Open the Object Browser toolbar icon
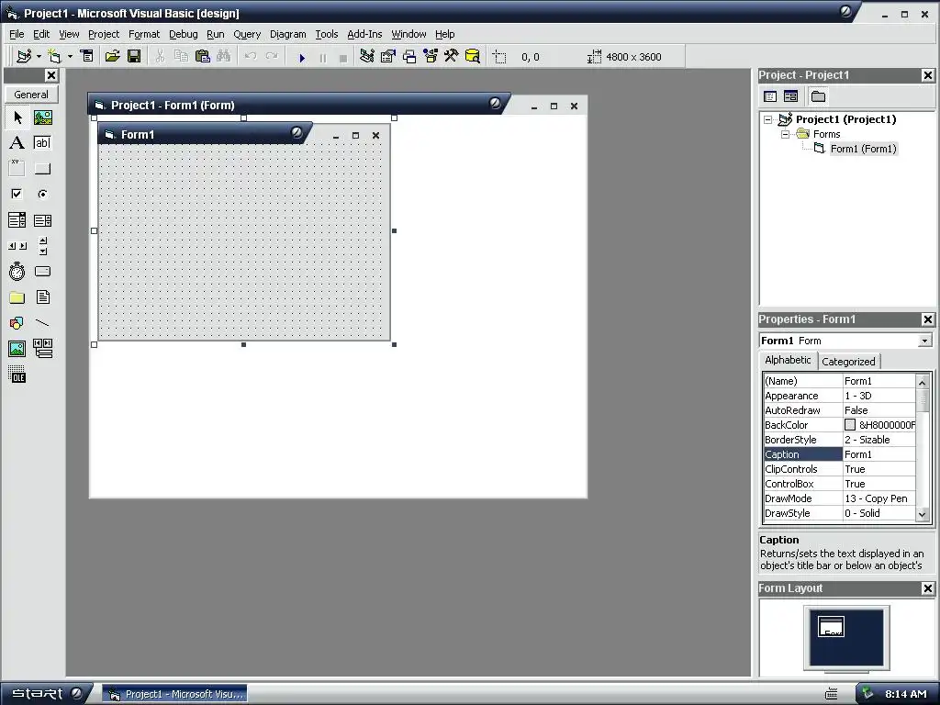Viewport: 940px width, 705px height. [431, 56]
